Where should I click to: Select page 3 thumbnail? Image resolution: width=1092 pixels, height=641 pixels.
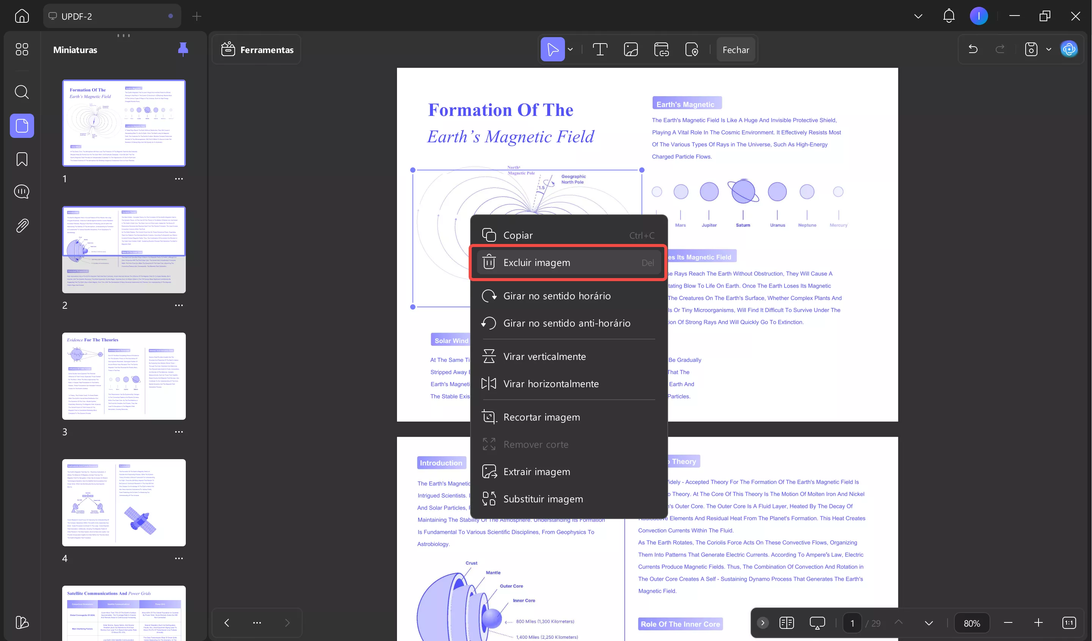[x=124, y=376]
